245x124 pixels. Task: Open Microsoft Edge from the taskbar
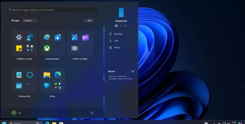47,123
